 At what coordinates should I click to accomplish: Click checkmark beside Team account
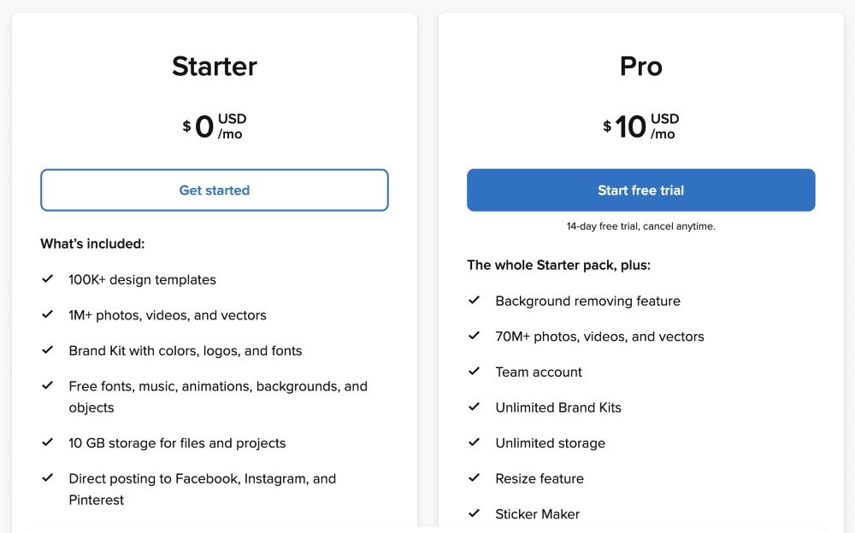[x=475, y=372]
